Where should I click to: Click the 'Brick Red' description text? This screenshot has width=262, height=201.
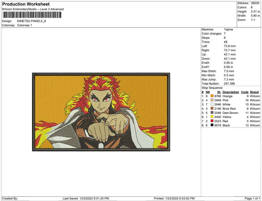coord(229,109)
